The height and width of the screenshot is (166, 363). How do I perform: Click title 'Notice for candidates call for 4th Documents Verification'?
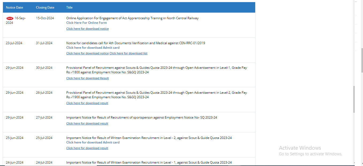coord(136,43)
